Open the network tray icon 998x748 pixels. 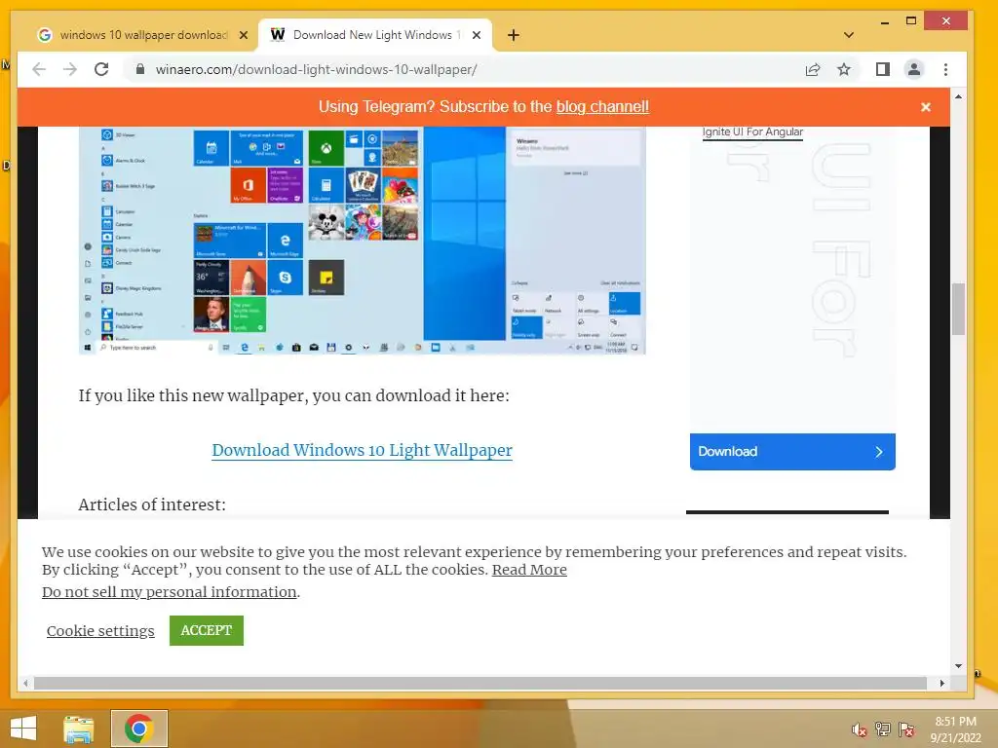click(x=883, y=729)
